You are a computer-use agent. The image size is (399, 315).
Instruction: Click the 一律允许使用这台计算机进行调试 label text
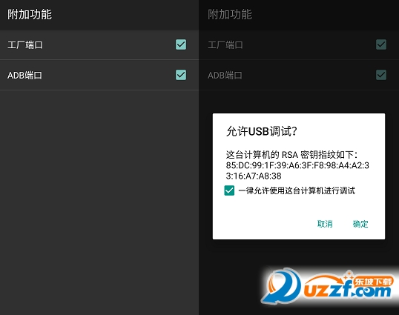(x=297, y=190)
